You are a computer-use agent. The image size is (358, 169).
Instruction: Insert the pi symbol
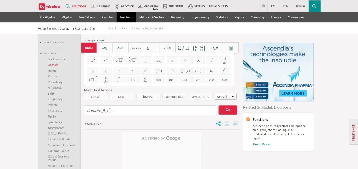pyautogui.click(x=172, y=60)
